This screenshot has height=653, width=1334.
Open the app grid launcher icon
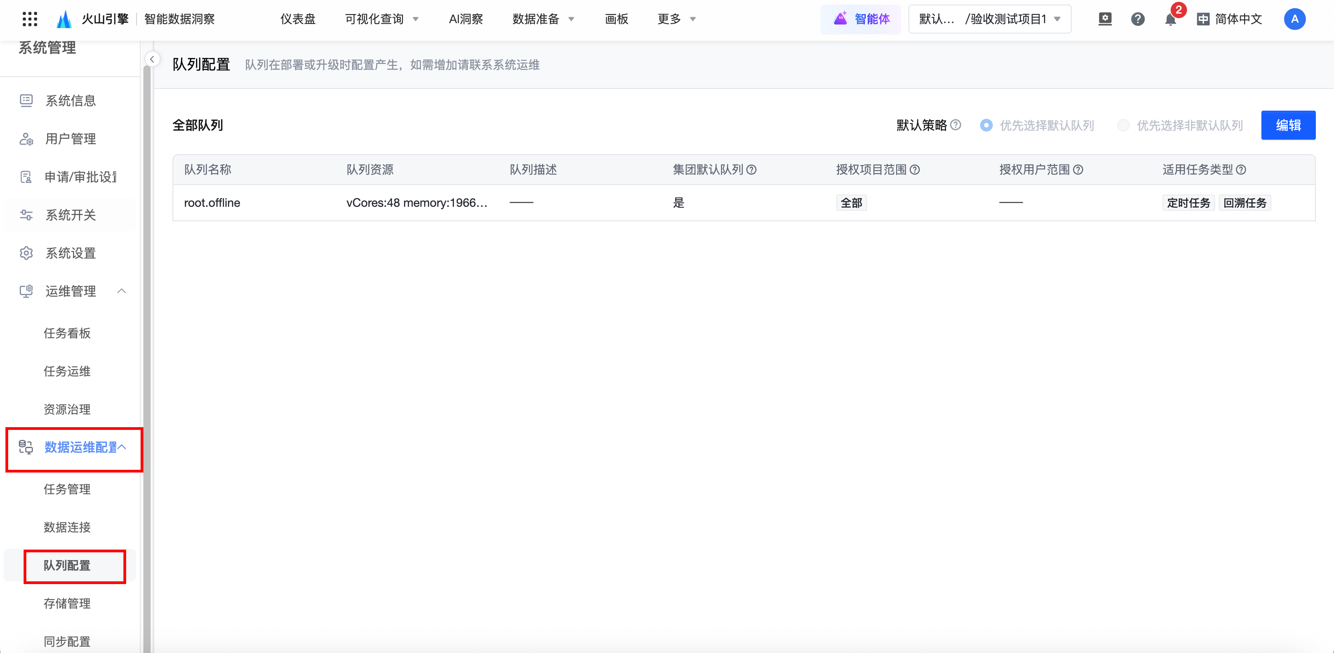click(30, 19)
